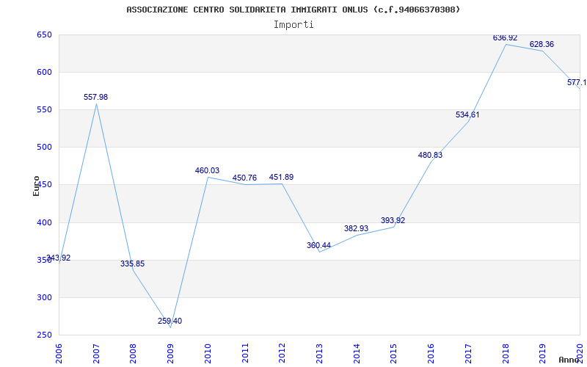Click the 2012 x-axis tick label
Viewport: 587px width, 367px height.
coord(282,353)
